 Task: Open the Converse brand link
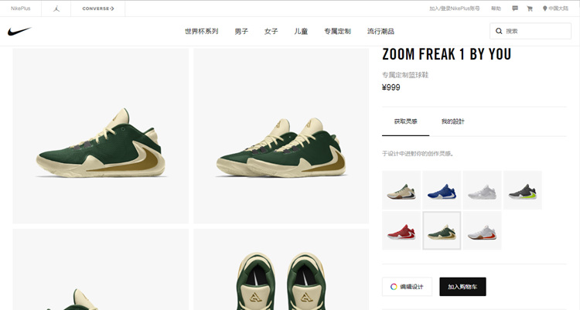coord(98,9)
